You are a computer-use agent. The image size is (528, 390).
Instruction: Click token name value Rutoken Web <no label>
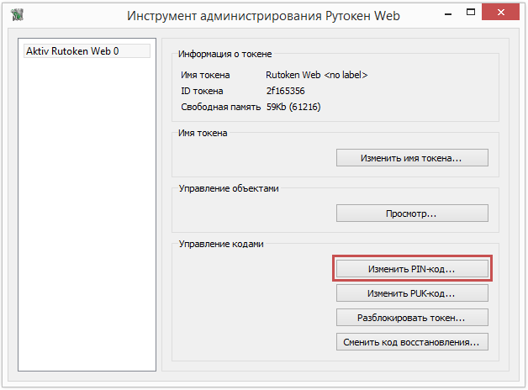316,75
